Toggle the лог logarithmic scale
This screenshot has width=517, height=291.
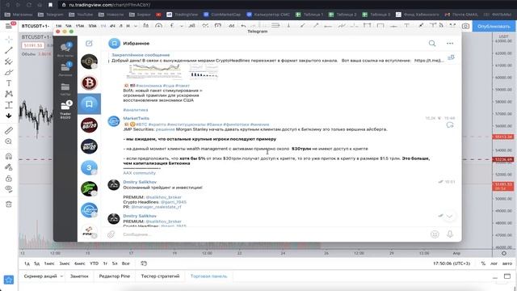coord(494,264)
